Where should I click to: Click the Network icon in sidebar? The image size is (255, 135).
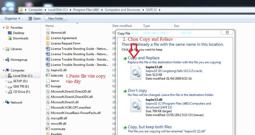click(7, 102)
